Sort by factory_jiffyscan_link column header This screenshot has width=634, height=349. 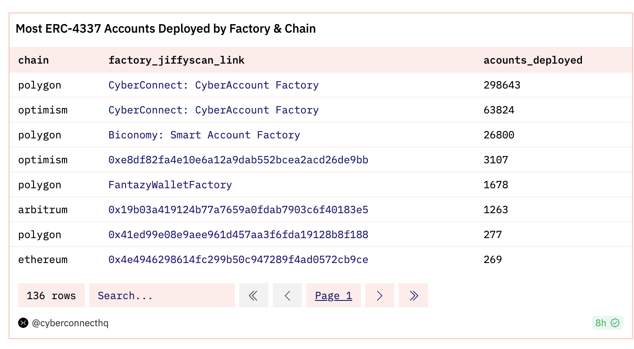click(176, 60)
